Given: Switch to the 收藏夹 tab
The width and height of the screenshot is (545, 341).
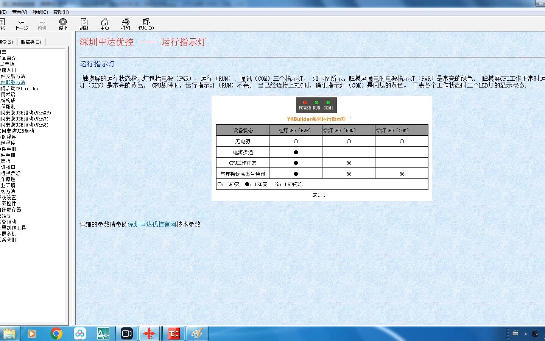Looking at the screenshot, I should point(31,42).
